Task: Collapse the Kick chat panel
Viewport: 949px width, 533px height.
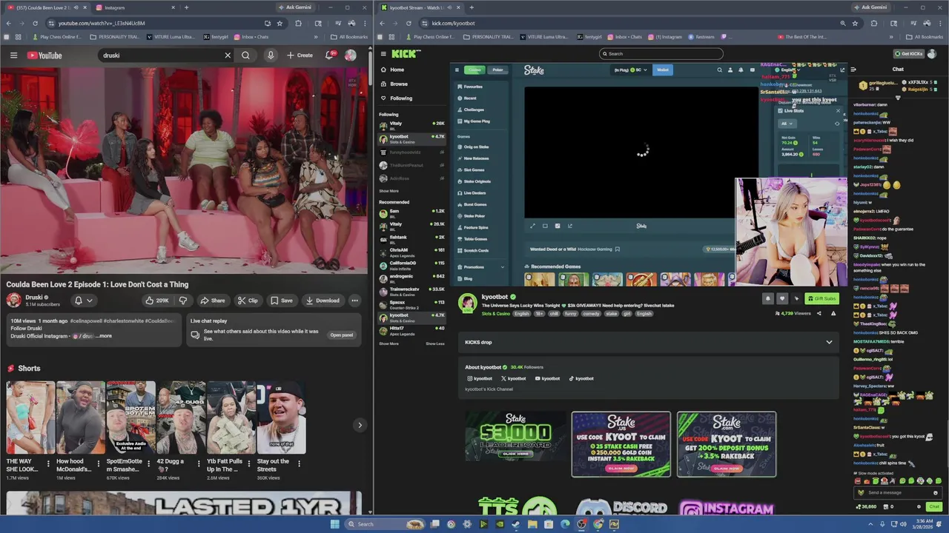Action: [853, 69]
